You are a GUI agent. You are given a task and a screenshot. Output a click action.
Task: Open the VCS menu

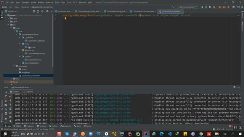pyautogui.click(x=75, y=3)
